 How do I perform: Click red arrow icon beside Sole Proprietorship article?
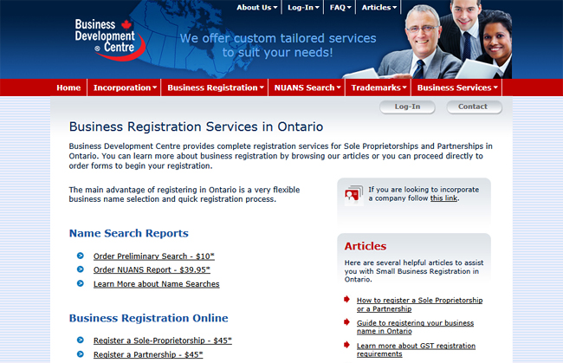coord(347,301)
